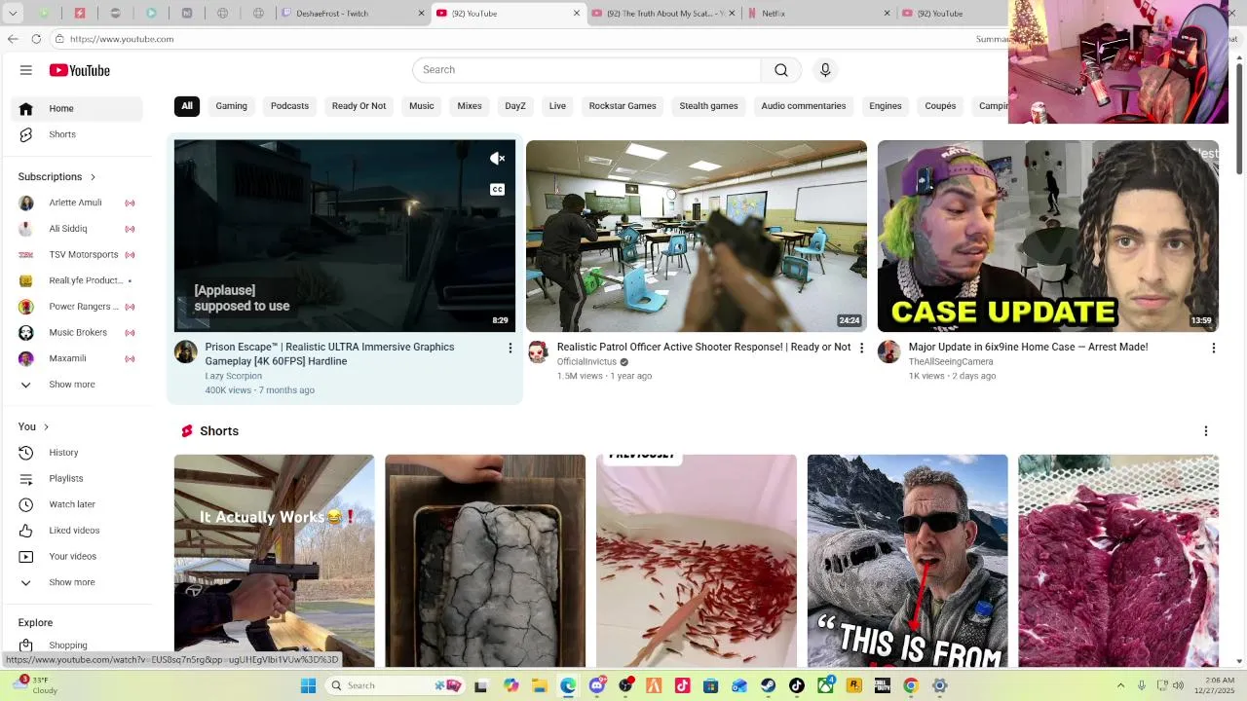Click the TheAllSeeingCamera channel avatar

(888, 351)
